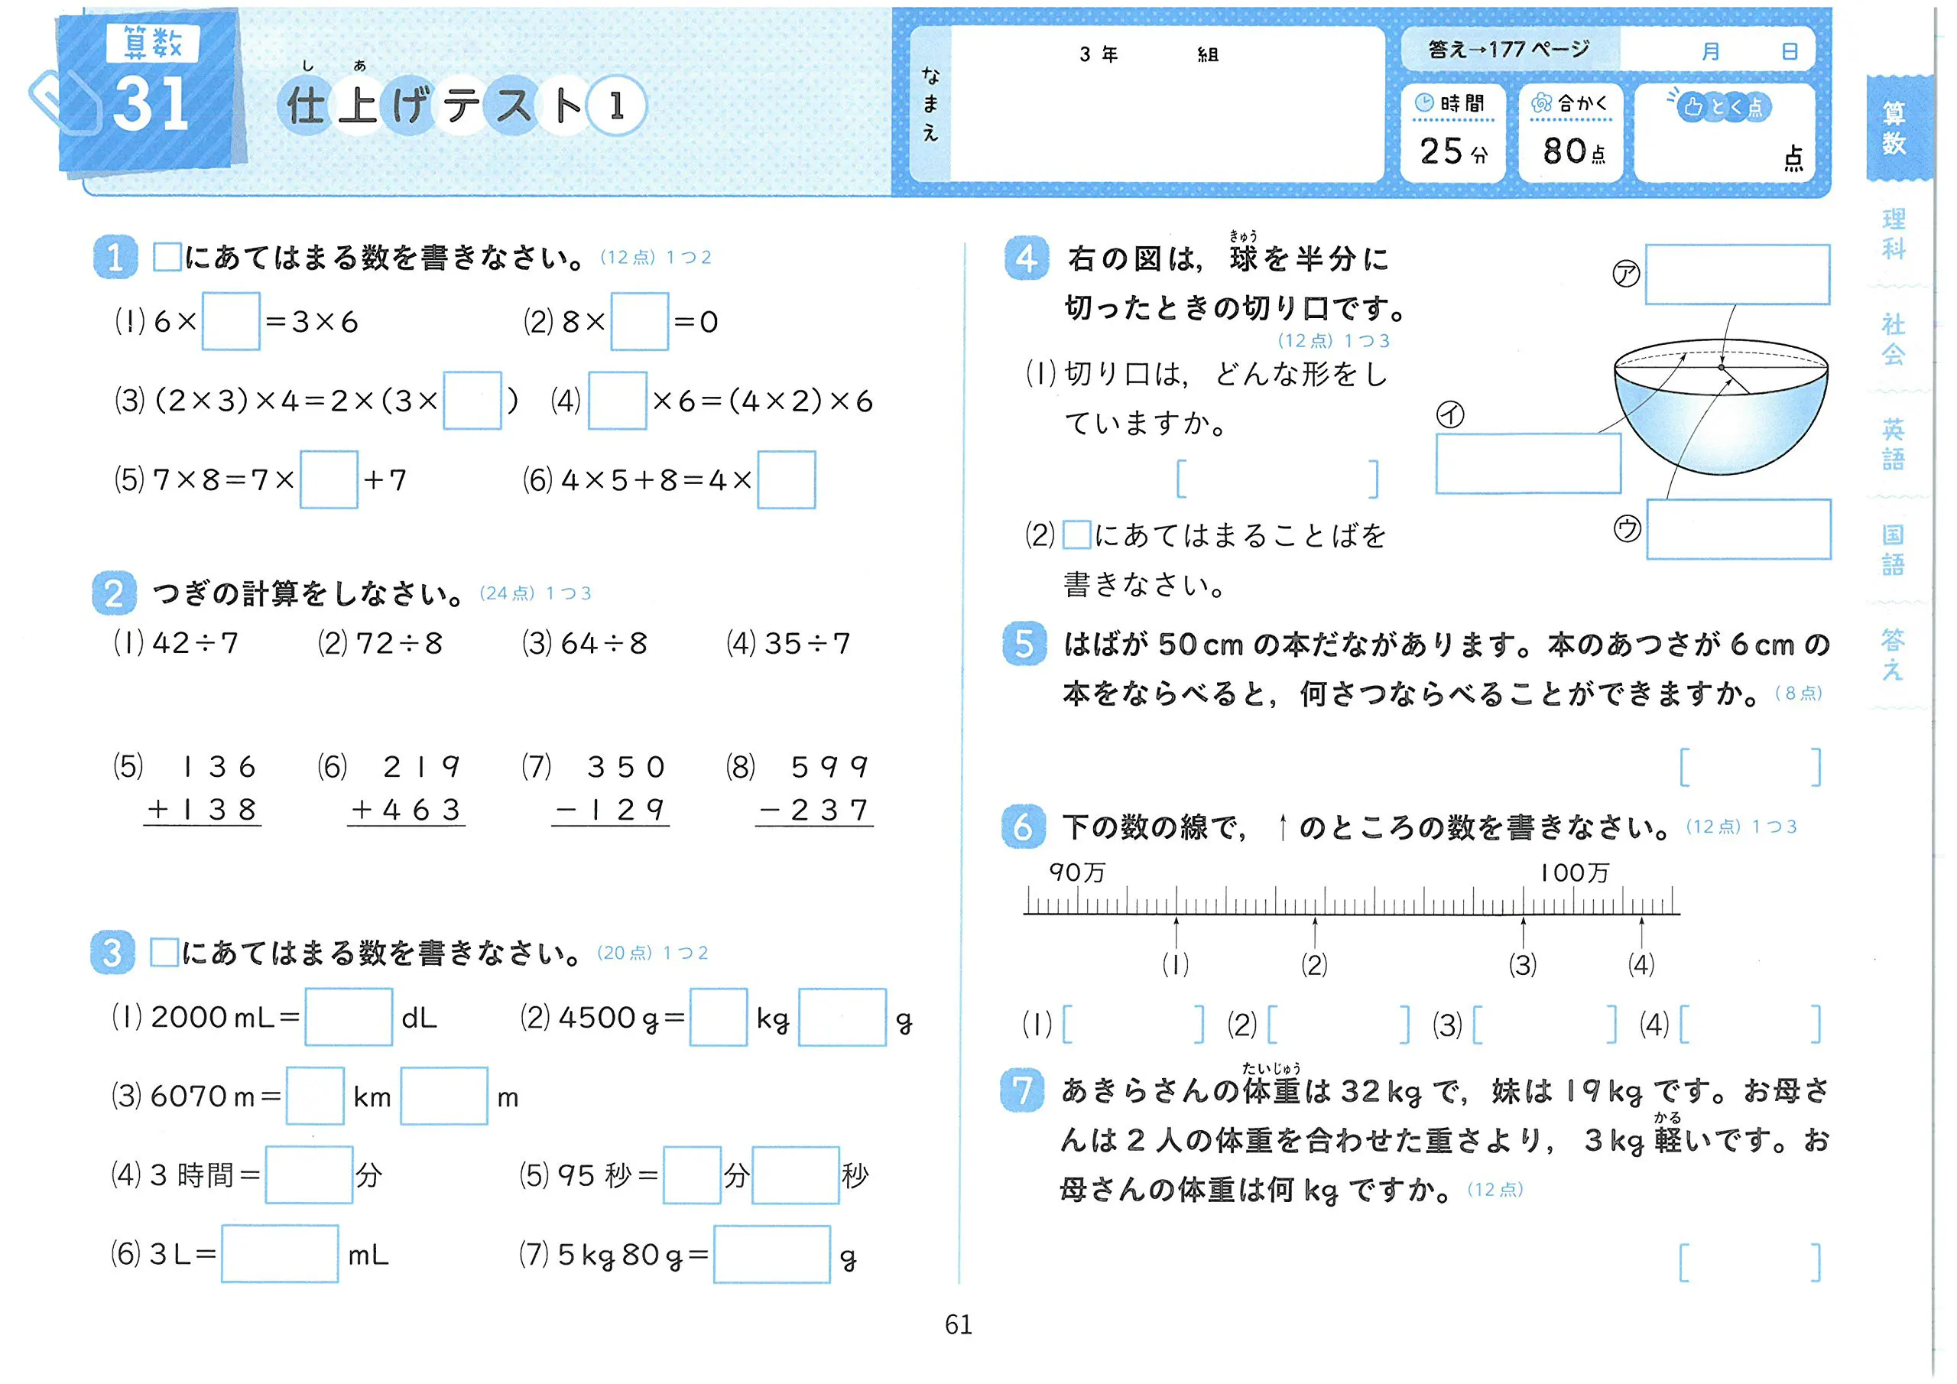Click the blue section badge numbered 4
Screen dimensions: 1957x1384
[x=1026, y=258]
